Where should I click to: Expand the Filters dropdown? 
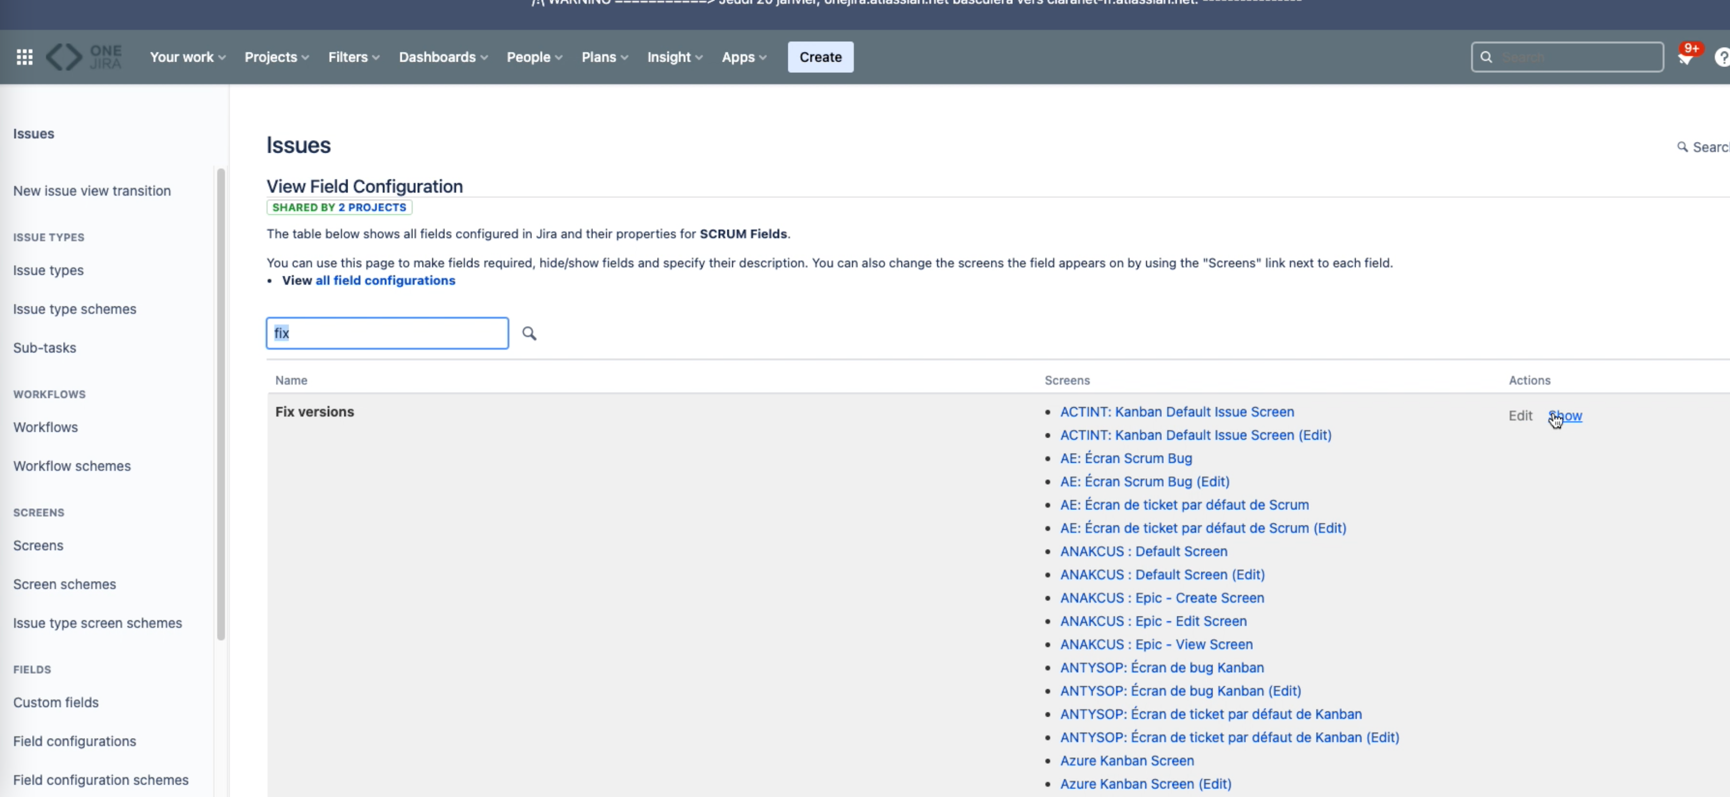[x=354, y=57]
